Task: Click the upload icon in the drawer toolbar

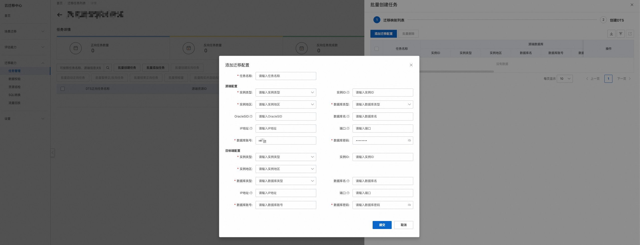Action: (x=620, y=34)
